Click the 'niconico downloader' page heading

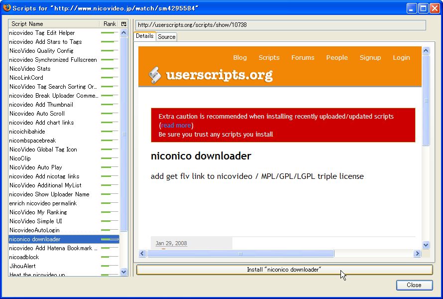[x=201, y=156]
